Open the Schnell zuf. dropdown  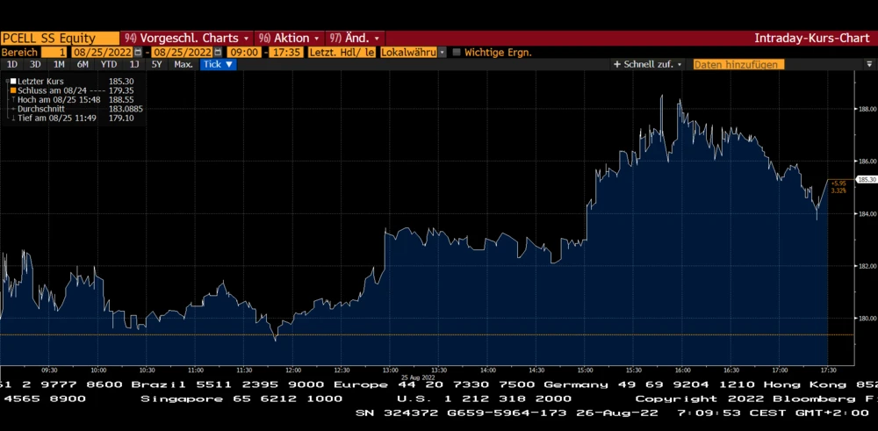coord(648,64)
